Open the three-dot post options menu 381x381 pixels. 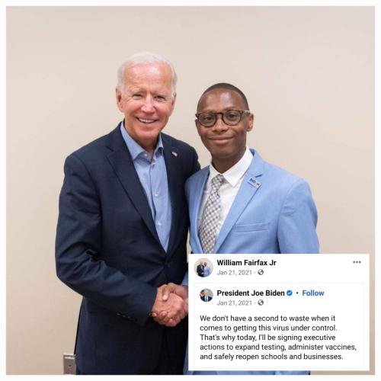(357, 262)
